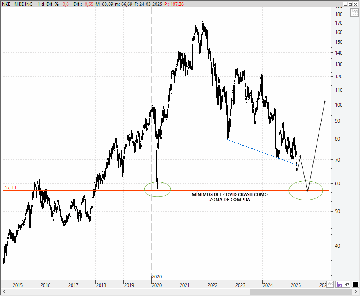Click the horizontal scrollbar thumb
This screenshot has height=296, width=360.
click(301, 292)
